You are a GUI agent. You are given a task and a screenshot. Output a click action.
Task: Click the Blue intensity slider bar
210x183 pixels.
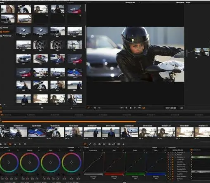point(156,174)
